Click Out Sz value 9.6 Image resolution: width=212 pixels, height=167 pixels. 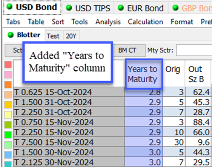[x=198, y=142]
